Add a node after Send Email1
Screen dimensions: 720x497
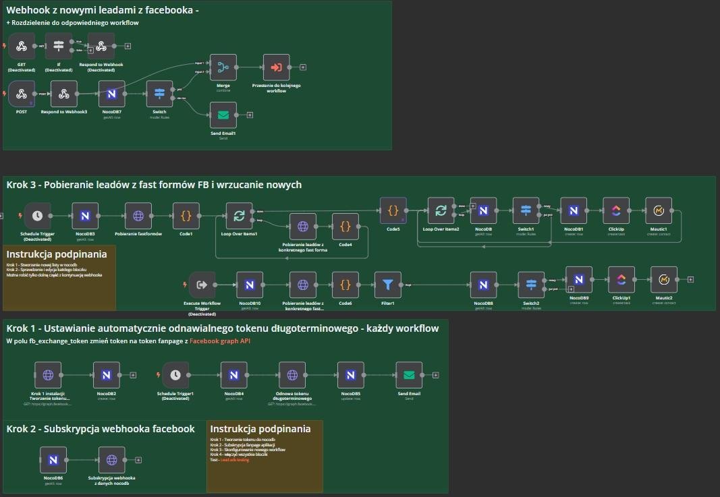(x=250, y=115)
